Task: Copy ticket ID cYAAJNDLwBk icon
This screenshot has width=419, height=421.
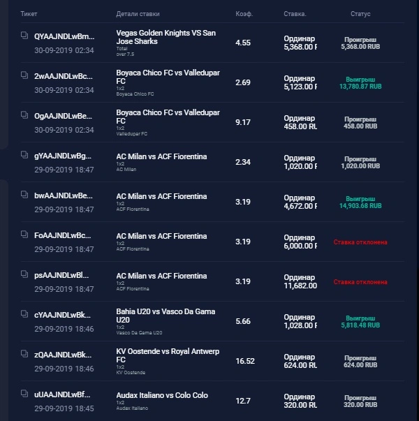Action: tap(24, 313)
